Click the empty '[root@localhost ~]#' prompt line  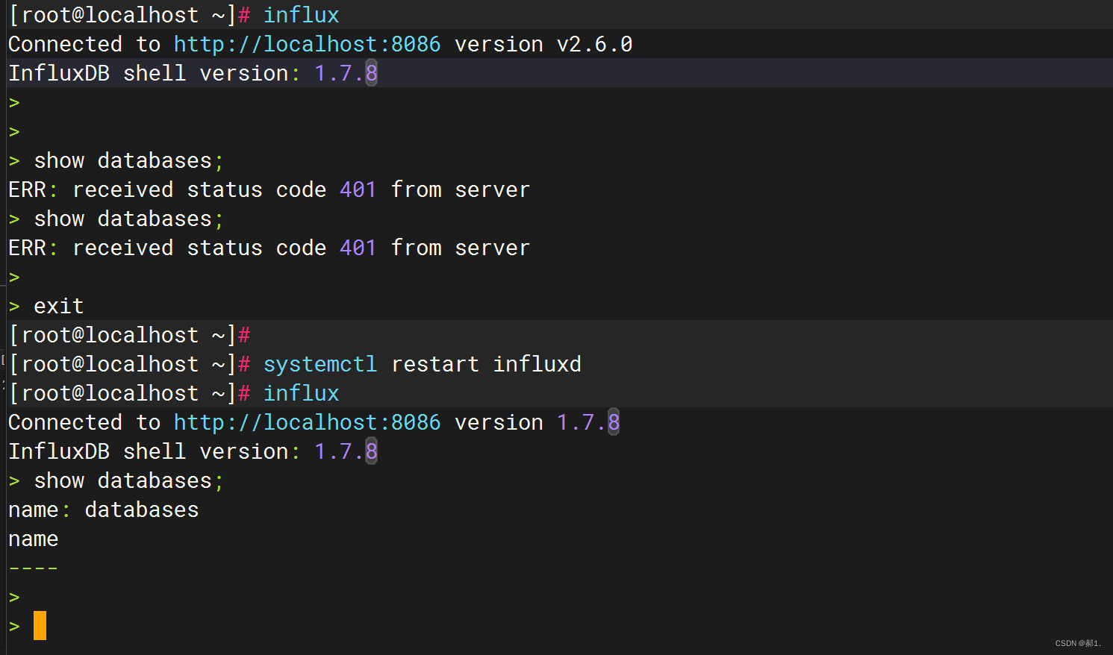click(x=129, y=335)
